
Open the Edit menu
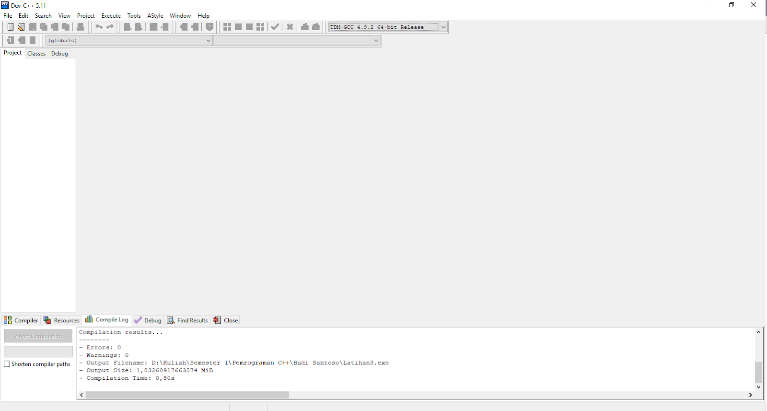[23, 15]
